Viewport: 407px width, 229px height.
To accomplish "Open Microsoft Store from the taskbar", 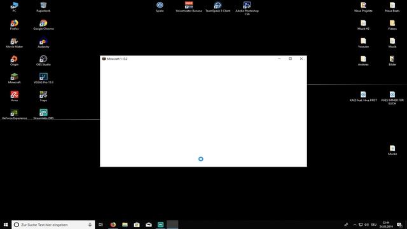I will (137, 225).
